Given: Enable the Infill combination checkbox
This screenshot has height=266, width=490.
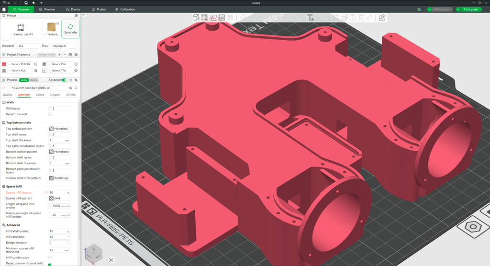Looking at the screenshot, I should click(x=50, y=257).
